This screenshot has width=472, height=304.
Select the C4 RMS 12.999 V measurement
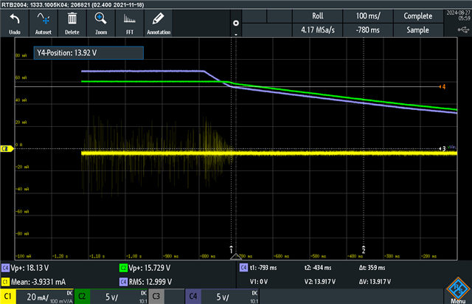[x=146, y=282]
